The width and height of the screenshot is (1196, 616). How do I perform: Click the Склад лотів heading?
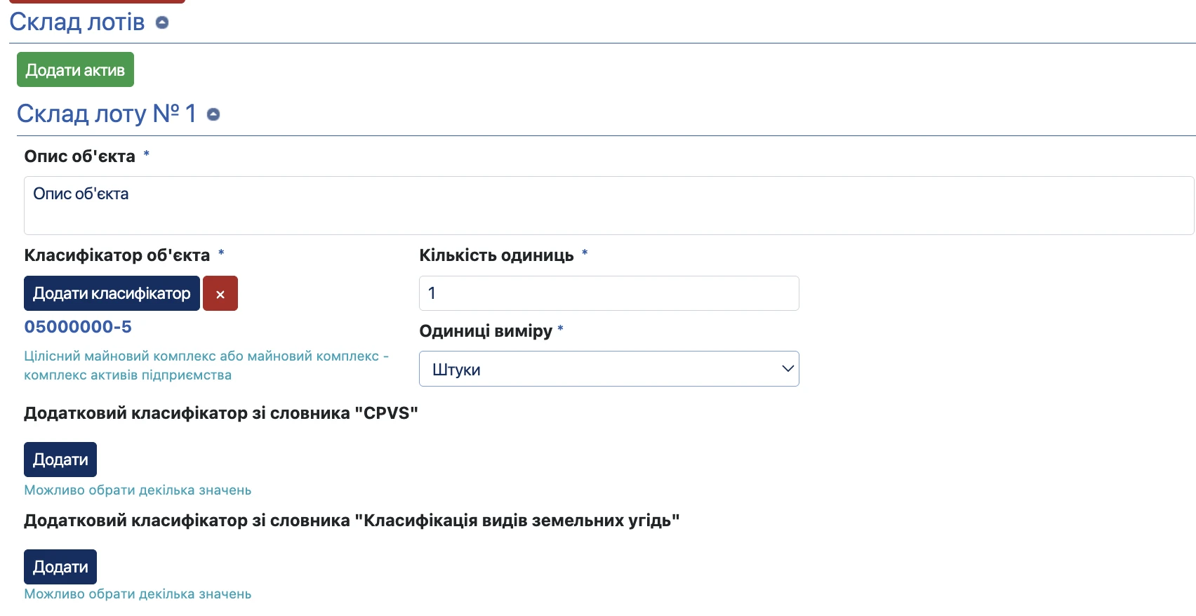point(77,22)
